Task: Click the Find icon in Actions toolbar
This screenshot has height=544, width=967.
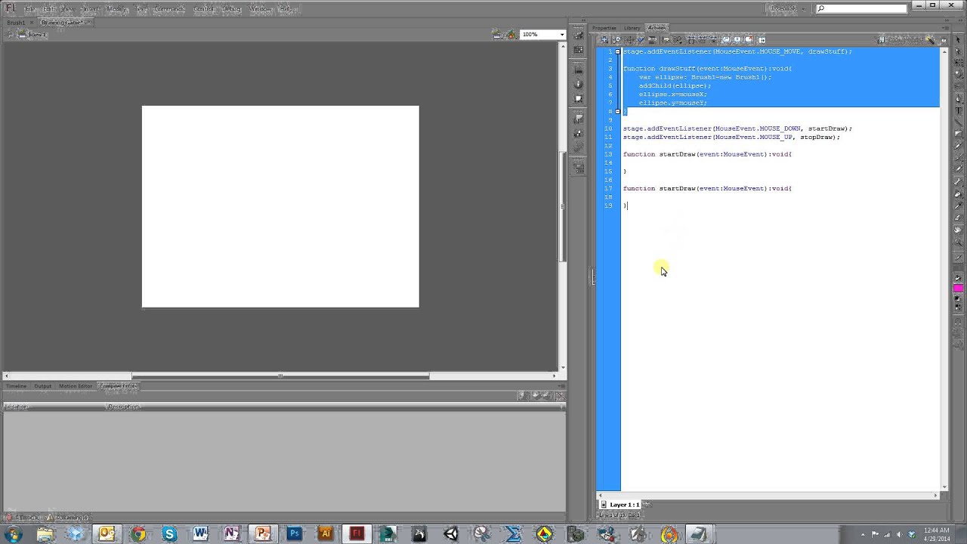Action: click(x=617, y=39)
